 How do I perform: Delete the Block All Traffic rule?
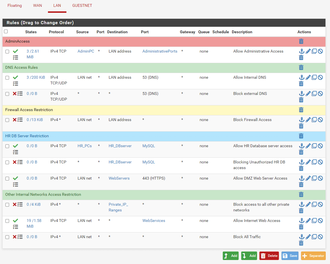coord(301,243)
